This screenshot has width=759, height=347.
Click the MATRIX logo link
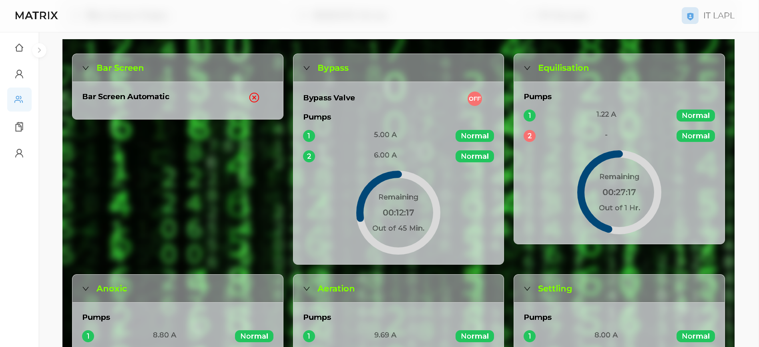coord(36,16)
